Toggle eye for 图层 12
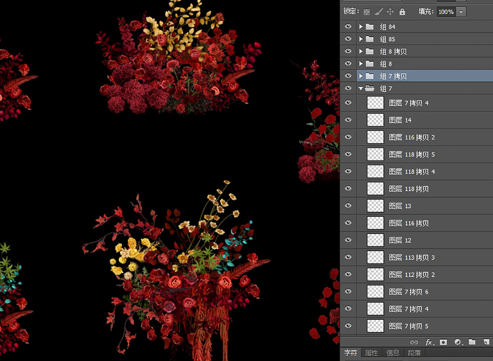Screen dimensions: 493x361 (x=348, y=239)
